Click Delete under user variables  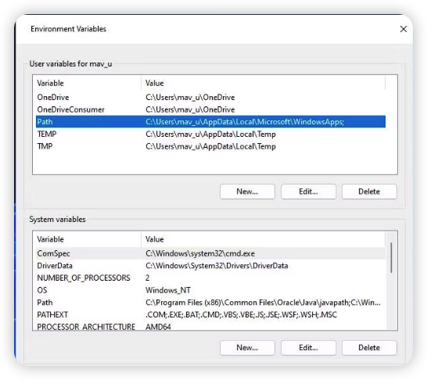click(369, 192)
